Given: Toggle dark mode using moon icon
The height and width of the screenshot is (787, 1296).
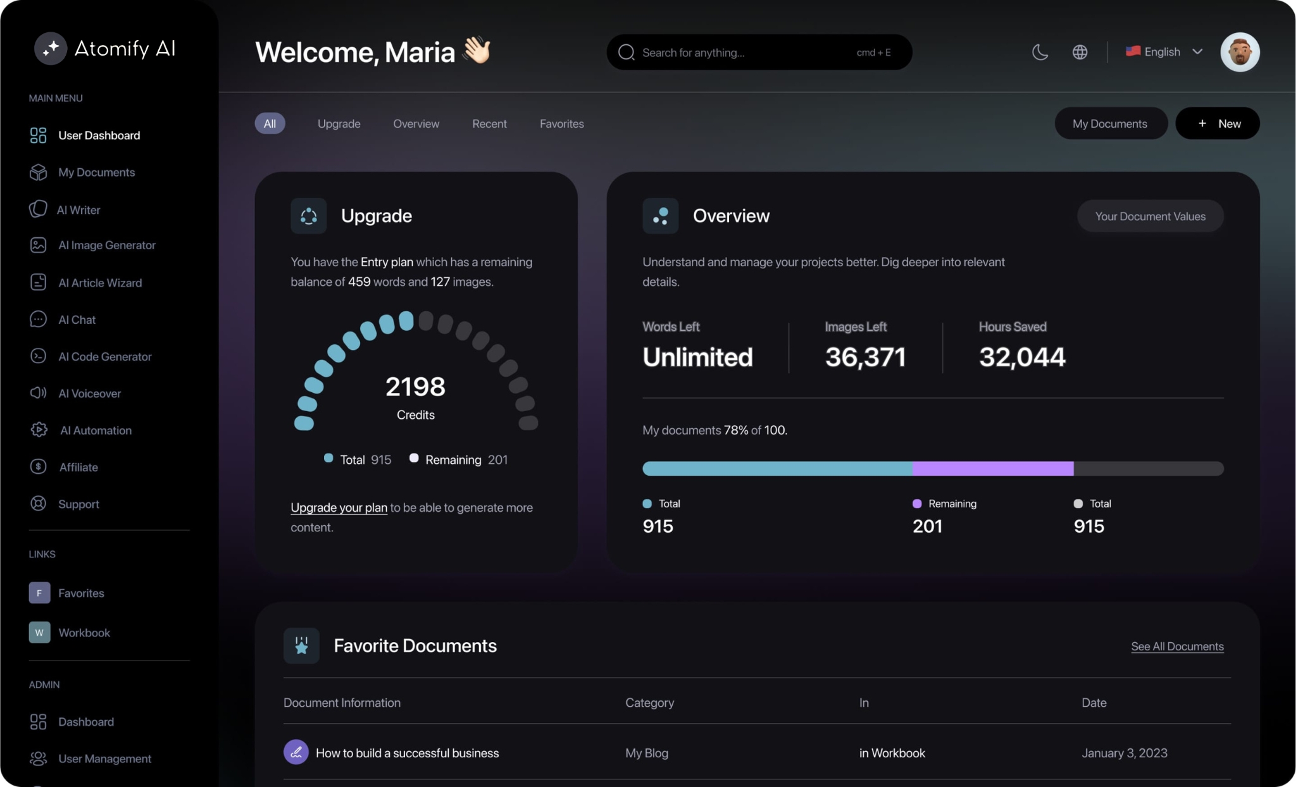Looking at the screenshot, I should 1040,51.
